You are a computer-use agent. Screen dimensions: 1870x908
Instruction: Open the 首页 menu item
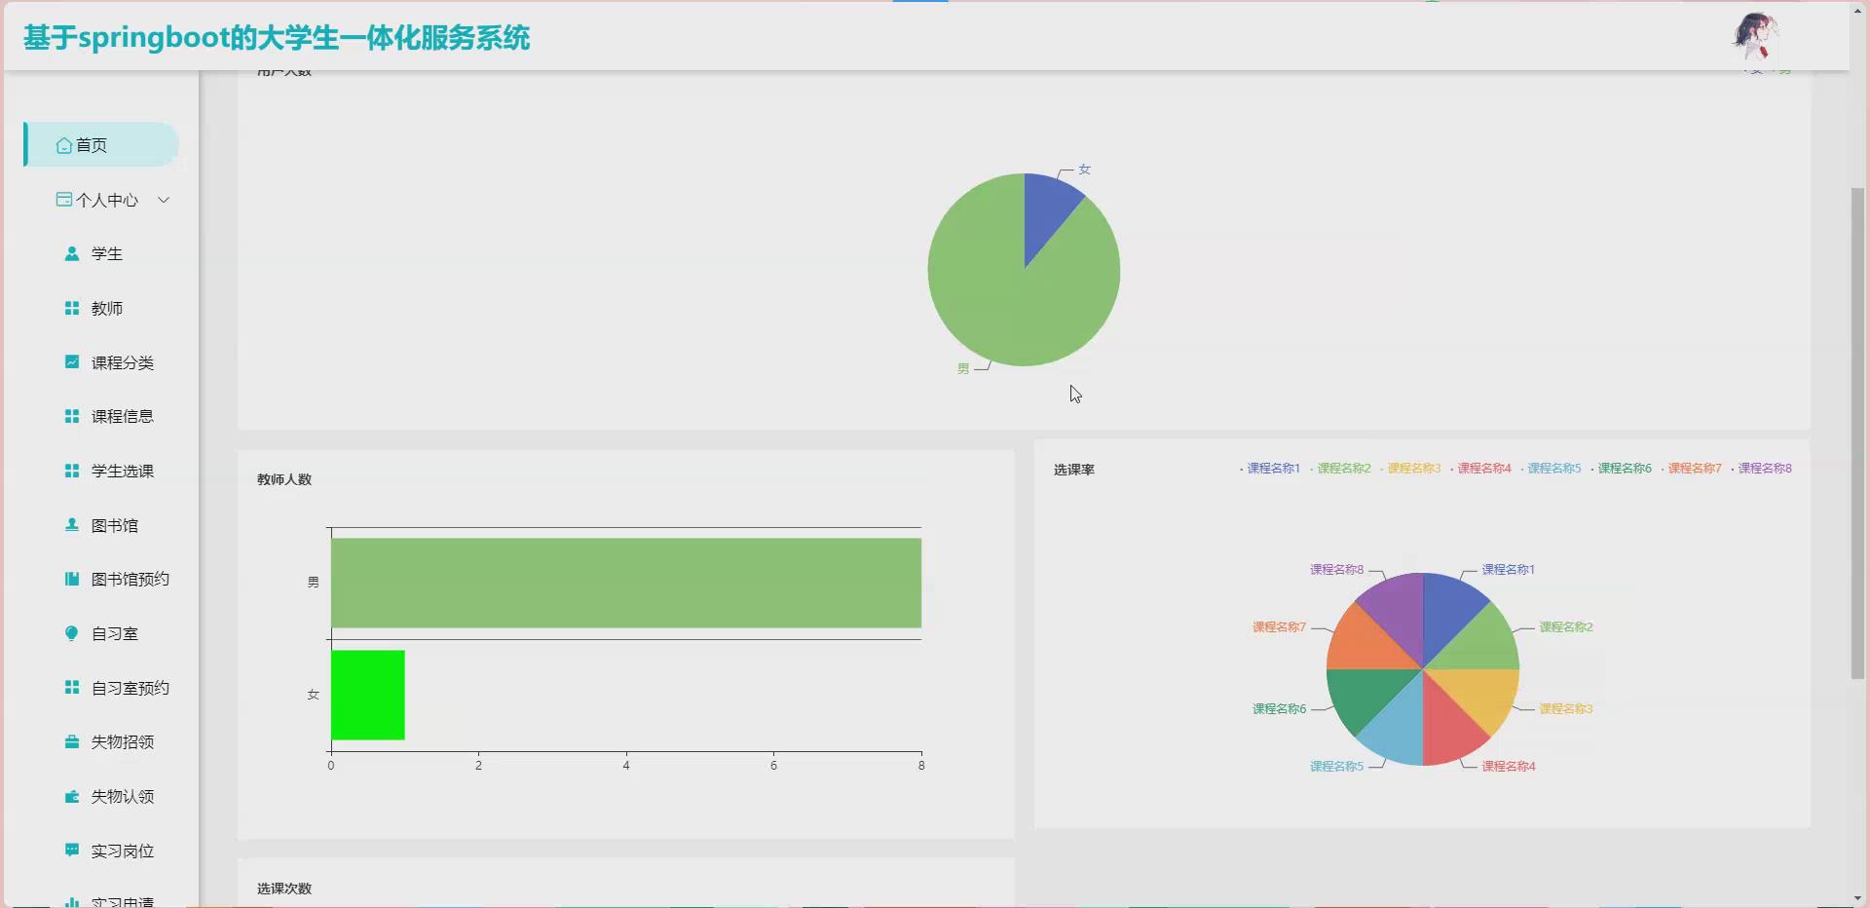101,144
